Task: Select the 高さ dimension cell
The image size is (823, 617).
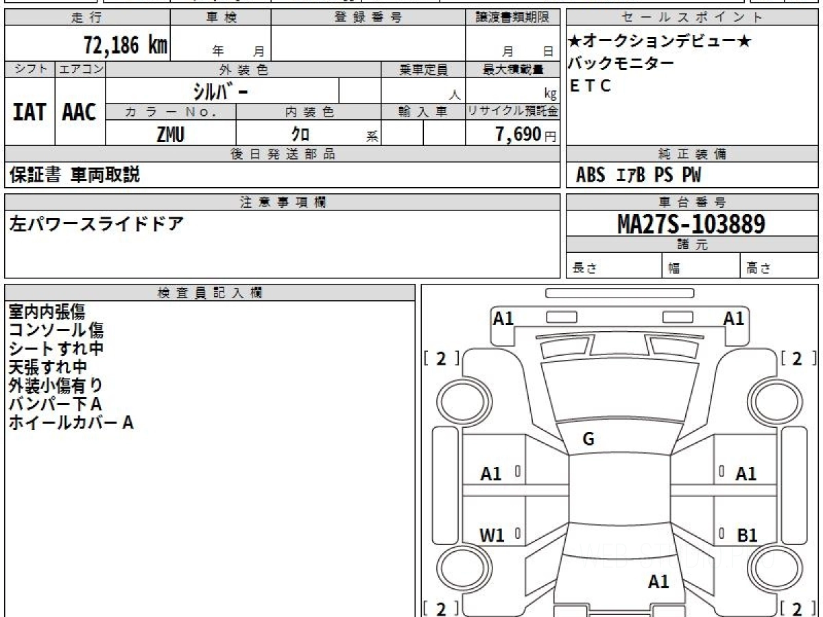Action: point(779,266)
